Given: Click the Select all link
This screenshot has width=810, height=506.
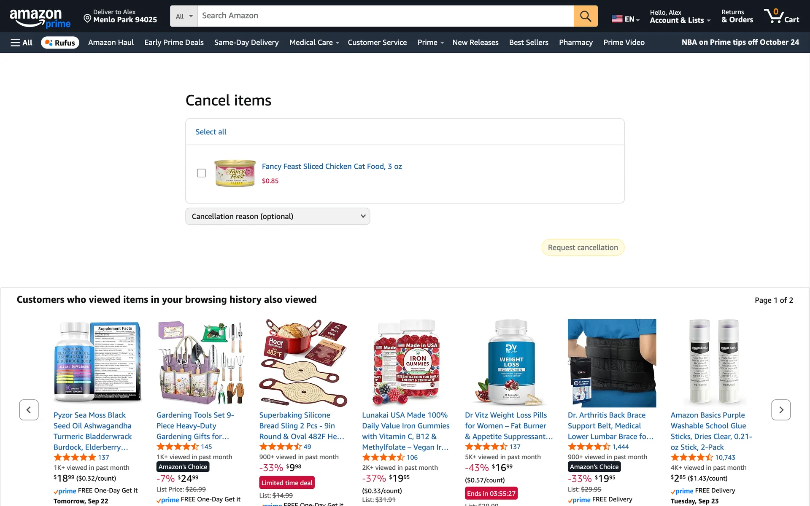Looking at the screenshot, I should point(211,132).
